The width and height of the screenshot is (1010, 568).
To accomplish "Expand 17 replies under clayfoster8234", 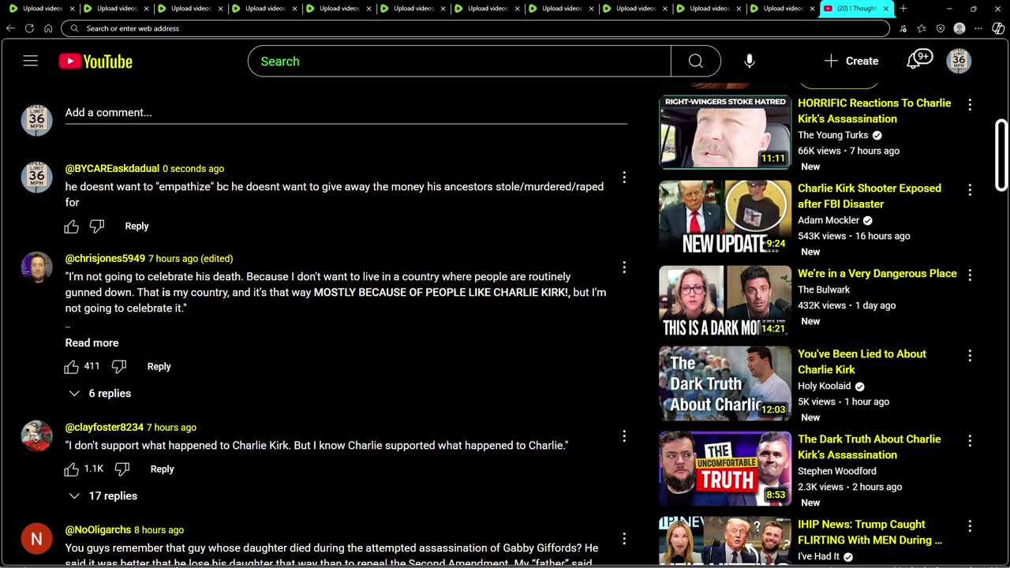I will click(x=103, y=496).
